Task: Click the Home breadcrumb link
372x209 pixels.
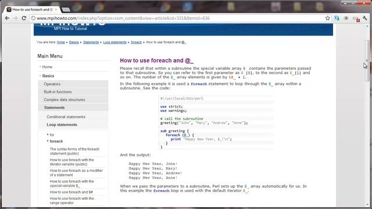Action: 60,42
